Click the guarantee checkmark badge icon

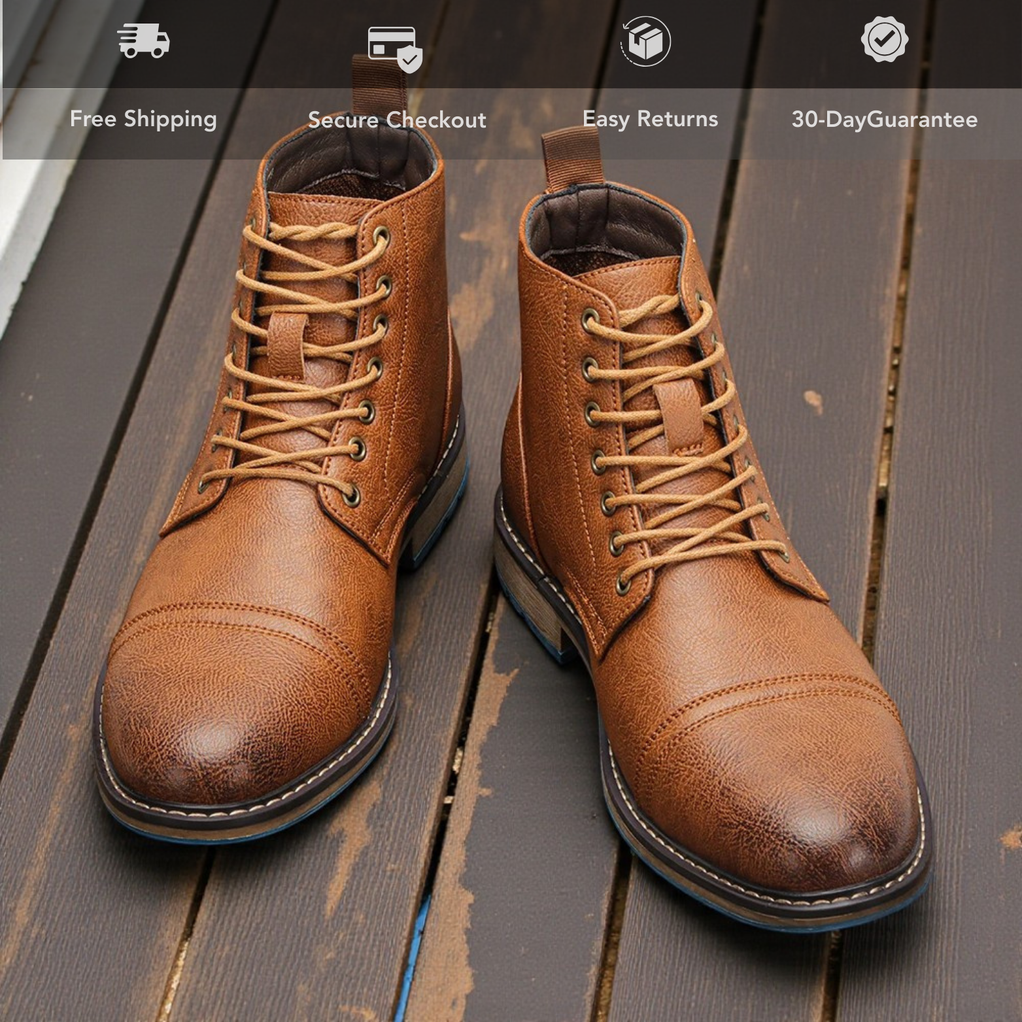(884, 40)
